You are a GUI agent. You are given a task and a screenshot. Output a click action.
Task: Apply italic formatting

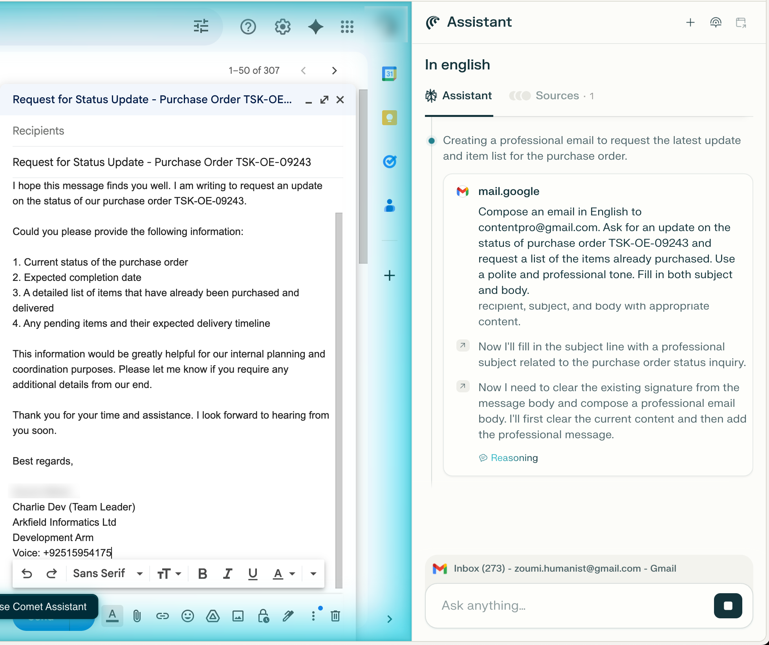click(227, 574)
